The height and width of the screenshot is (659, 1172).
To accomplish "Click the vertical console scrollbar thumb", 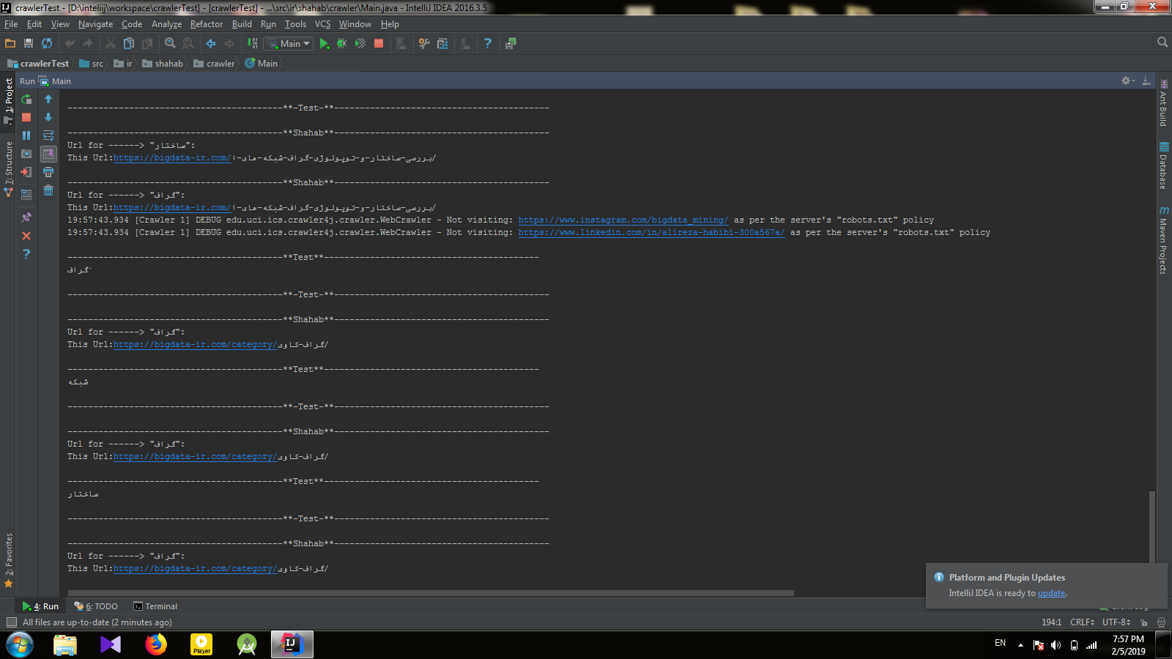I will coord(1151,526).
